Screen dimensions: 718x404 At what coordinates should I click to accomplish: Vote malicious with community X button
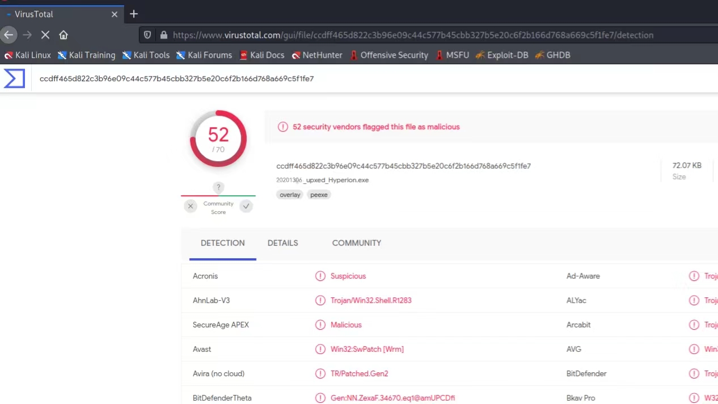pyautogui.click(x=191, y=206)
